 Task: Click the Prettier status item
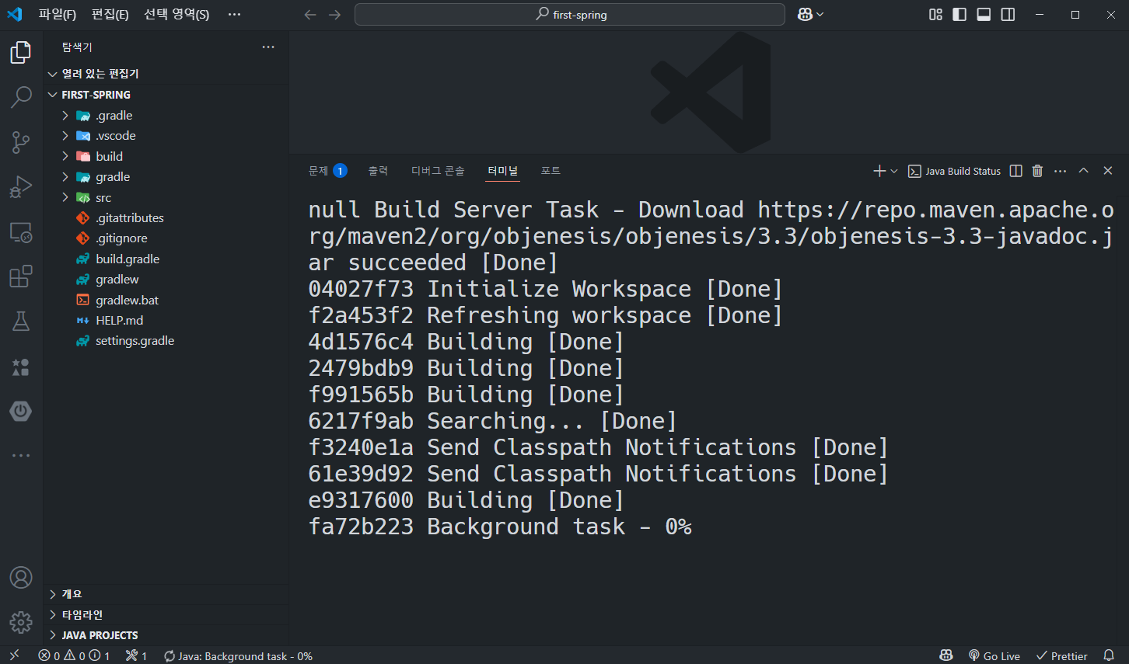pyautogui.click(x=1061, y=656)
